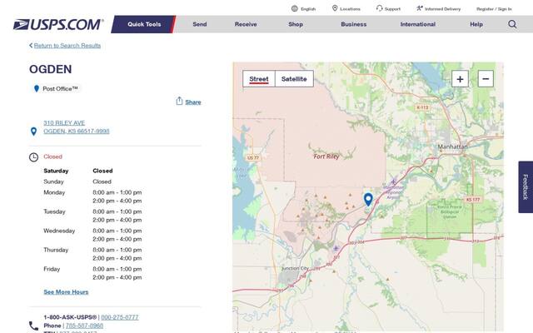This screenshot has height=333, width=533.
Task: Open the Help menu
Action: coord(476,24)
